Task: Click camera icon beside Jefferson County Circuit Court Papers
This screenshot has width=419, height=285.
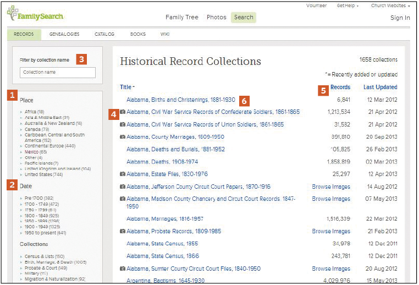Action: pos(123,187)
